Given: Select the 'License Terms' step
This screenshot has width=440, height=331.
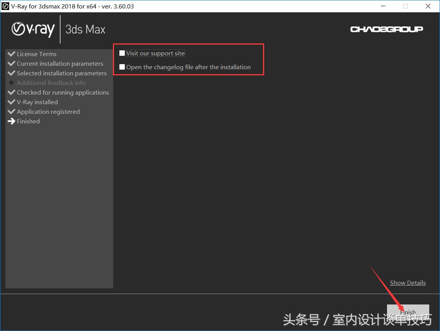Looking at the screenshot, I should coord(36,54).
